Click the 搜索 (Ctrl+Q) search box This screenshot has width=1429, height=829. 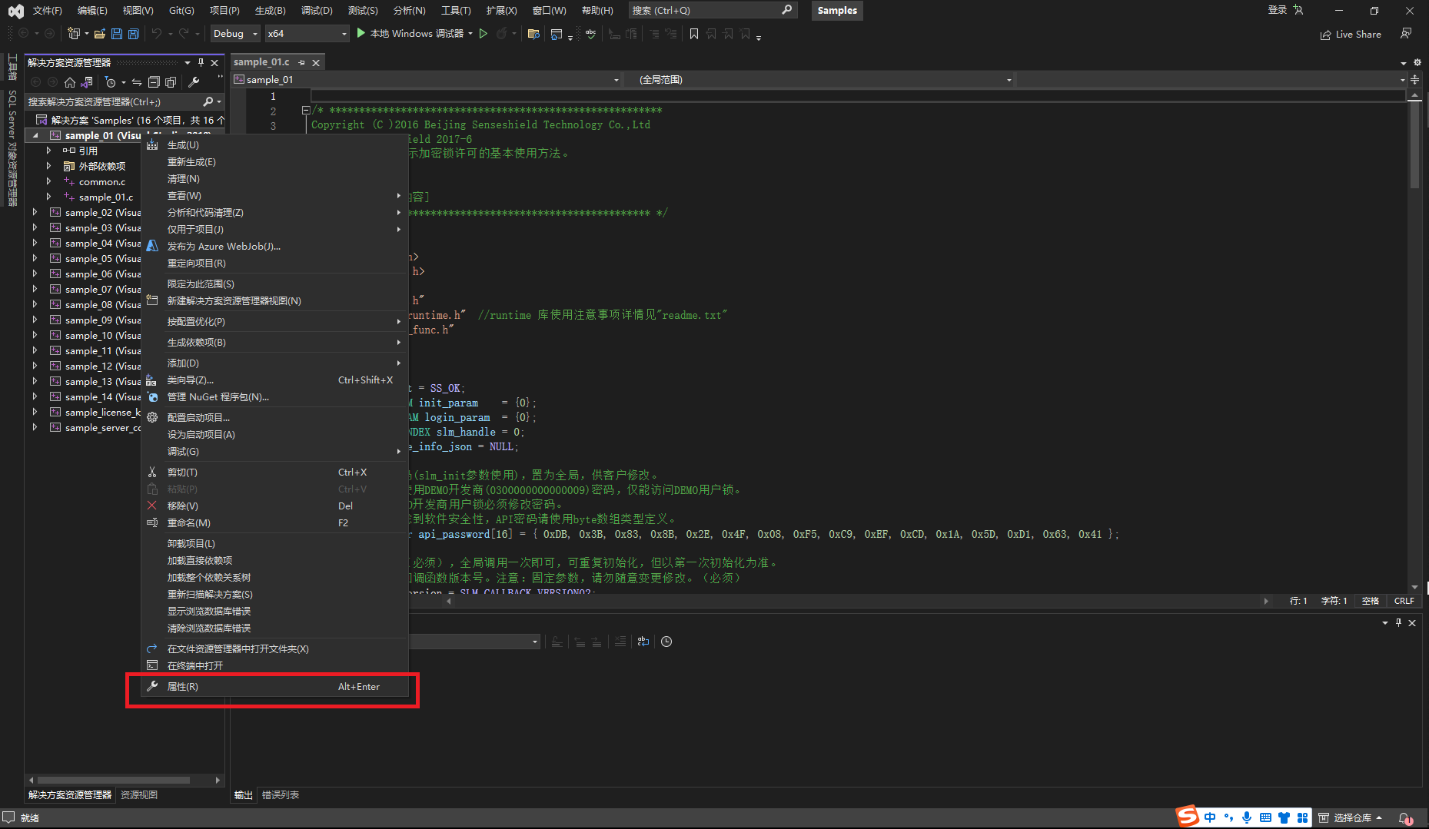[712, 10]
